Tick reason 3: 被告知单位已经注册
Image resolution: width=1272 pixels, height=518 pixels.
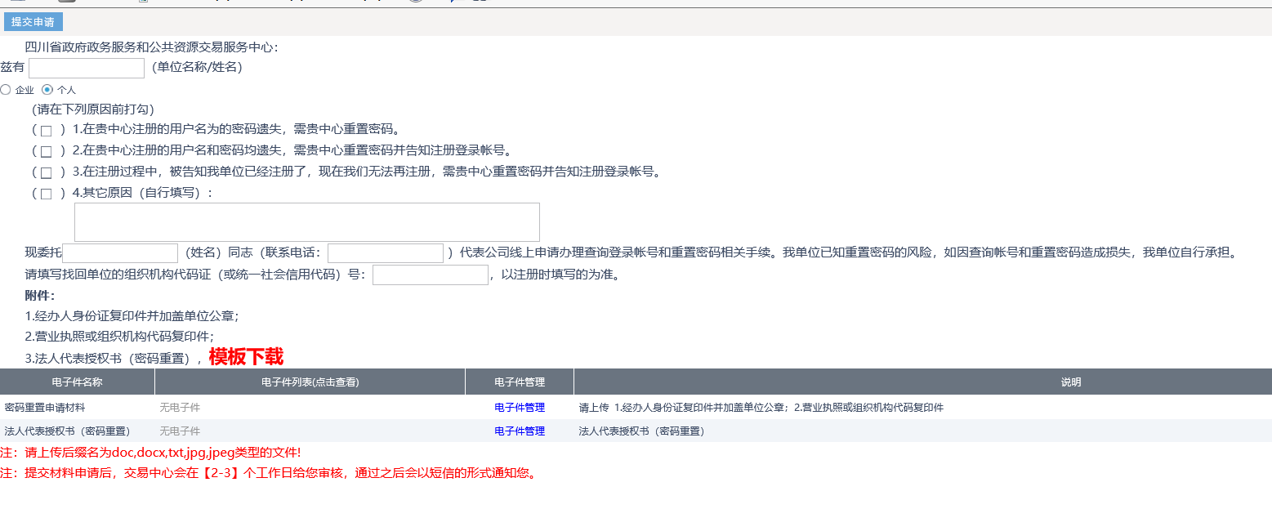click(47, 173)
